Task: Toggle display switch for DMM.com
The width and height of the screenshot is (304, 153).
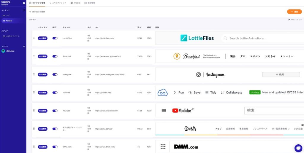Action: click(55, 147)
